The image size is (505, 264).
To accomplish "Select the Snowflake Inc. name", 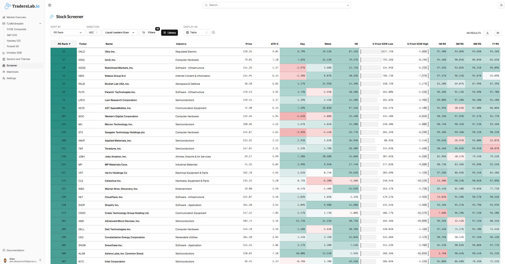I will [114, 245].
